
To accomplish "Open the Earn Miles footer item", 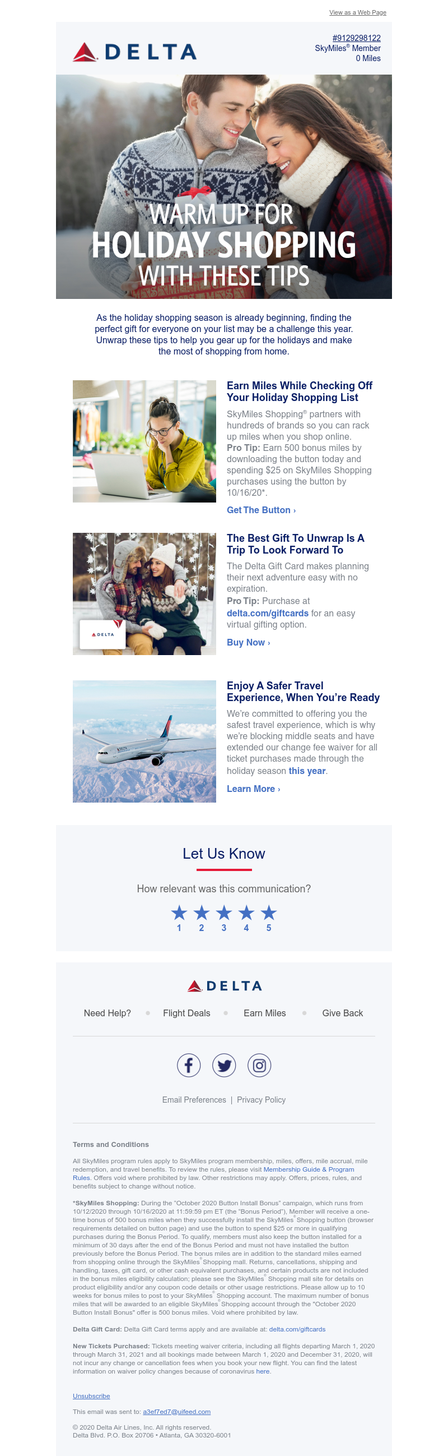I will pos(265,1013).
